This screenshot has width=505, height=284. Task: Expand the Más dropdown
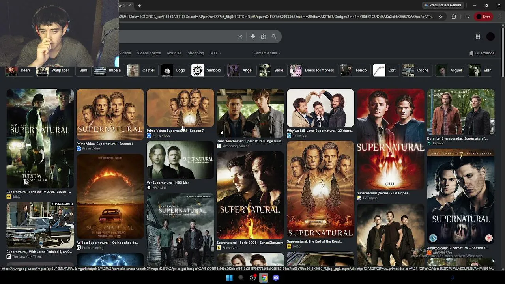pos(215,53)
